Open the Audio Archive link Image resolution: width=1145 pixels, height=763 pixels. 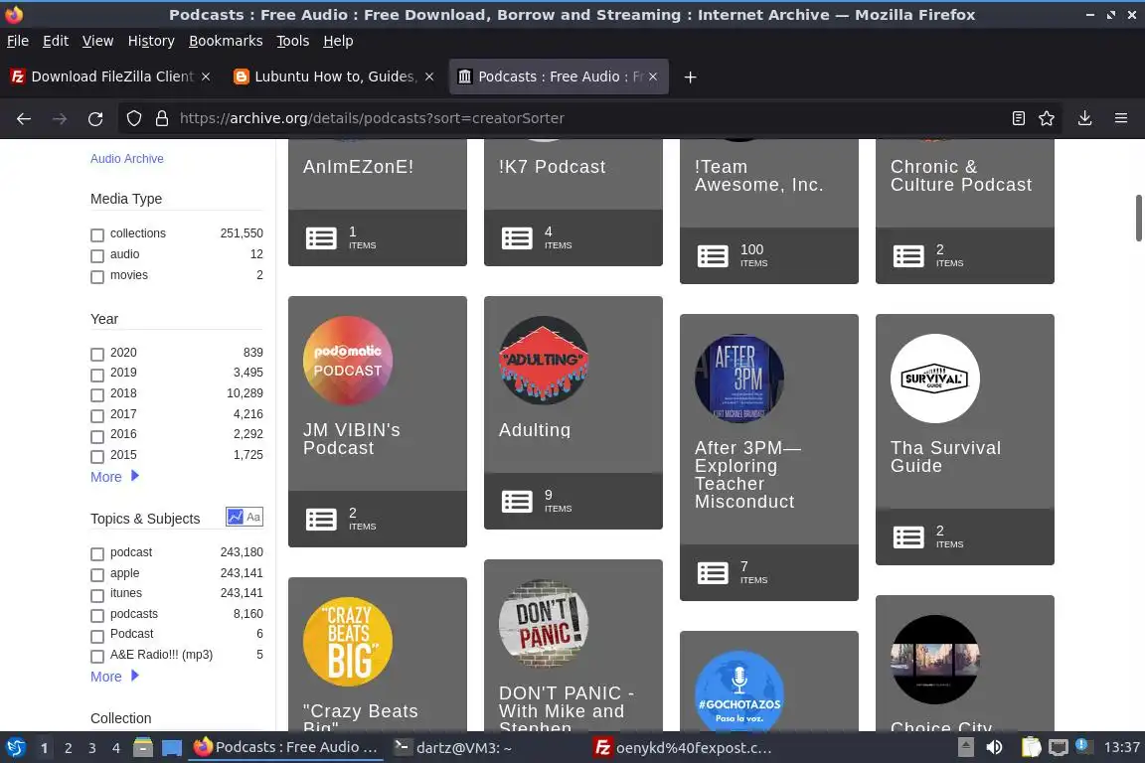(x=127, y=158)
